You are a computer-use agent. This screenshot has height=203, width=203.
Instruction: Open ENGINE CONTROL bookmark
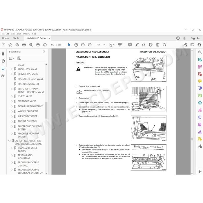(27, 121)
